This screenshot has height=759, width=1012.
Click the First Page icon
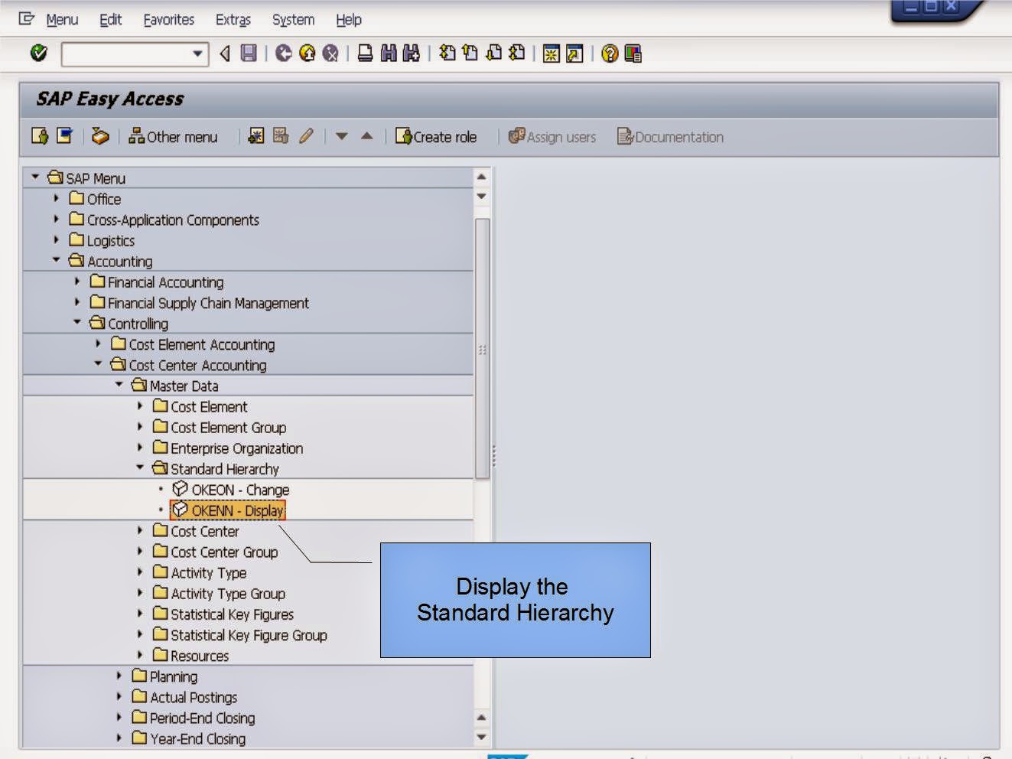[447, 53]
